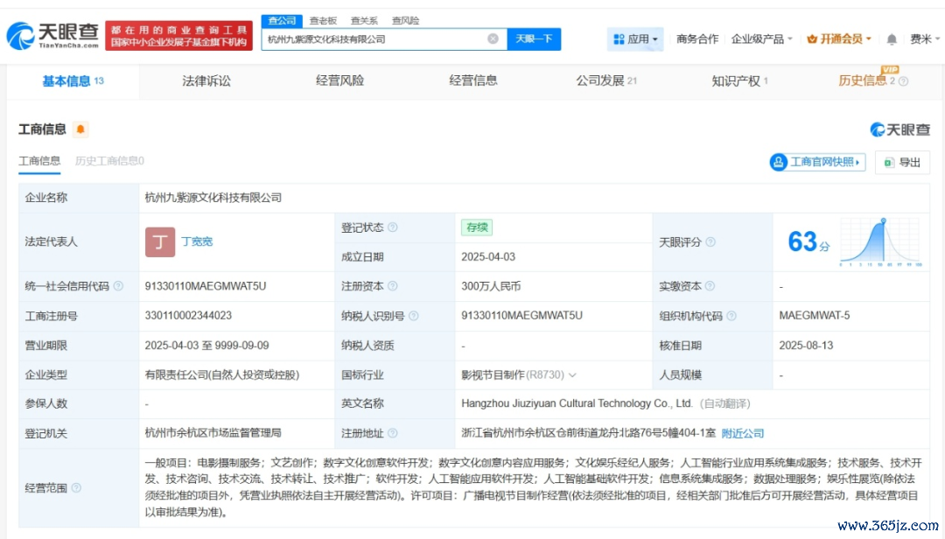
Task: Click the 丁 avatar of legal representative
Action: (x=160, y=241)
